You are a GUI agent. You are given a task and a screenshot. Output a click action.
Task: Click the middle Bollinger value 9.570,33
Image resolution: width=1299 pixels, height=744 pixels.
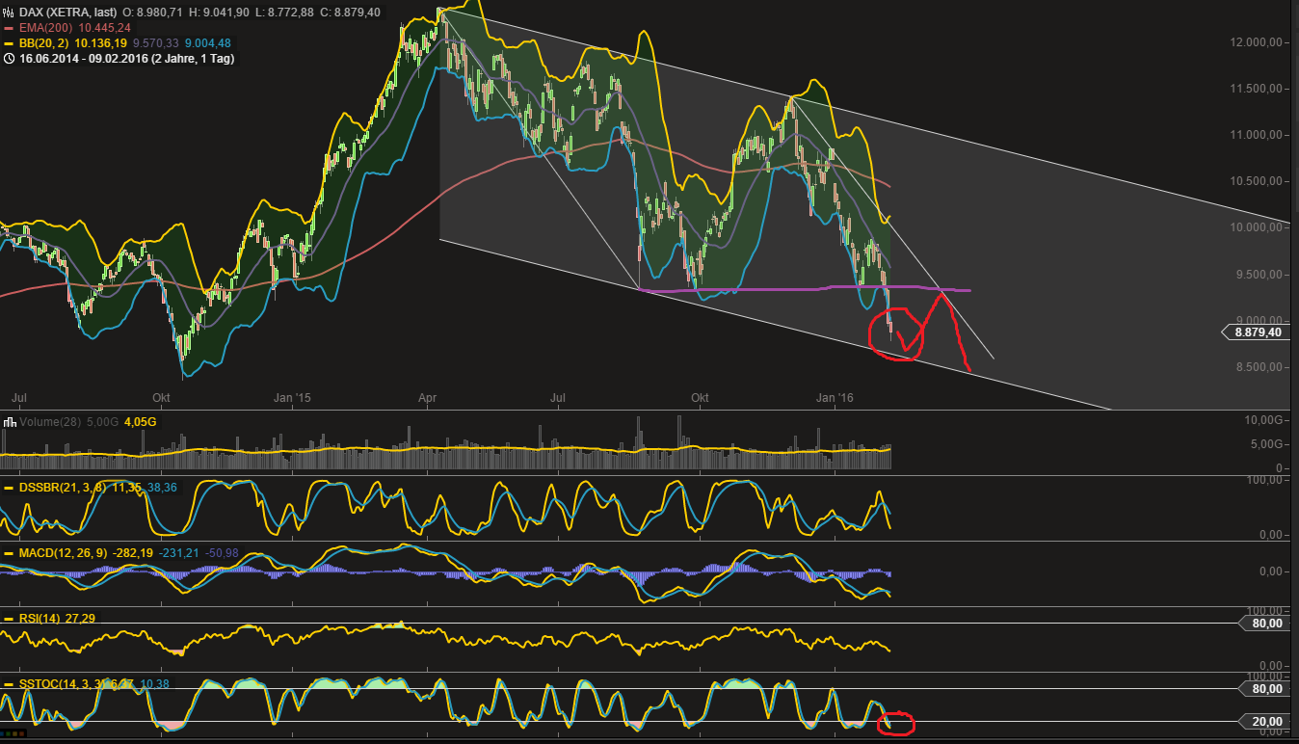pos(154,42)
